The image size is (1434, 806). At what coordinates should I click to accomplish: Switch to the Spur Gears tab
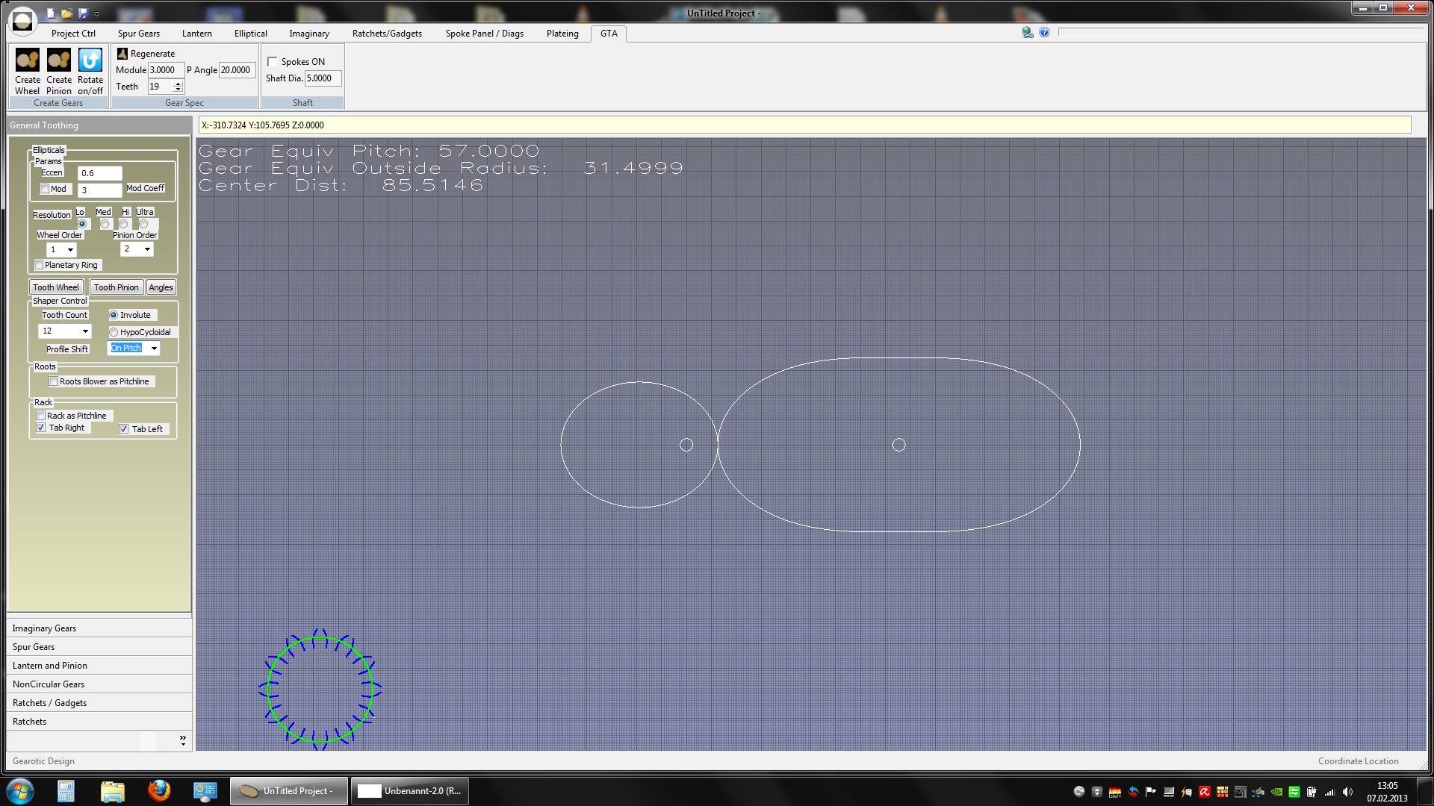[138, 34]
